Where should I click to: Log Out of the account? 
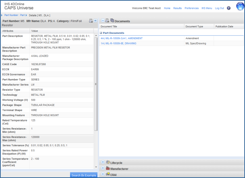pos(219,8)
